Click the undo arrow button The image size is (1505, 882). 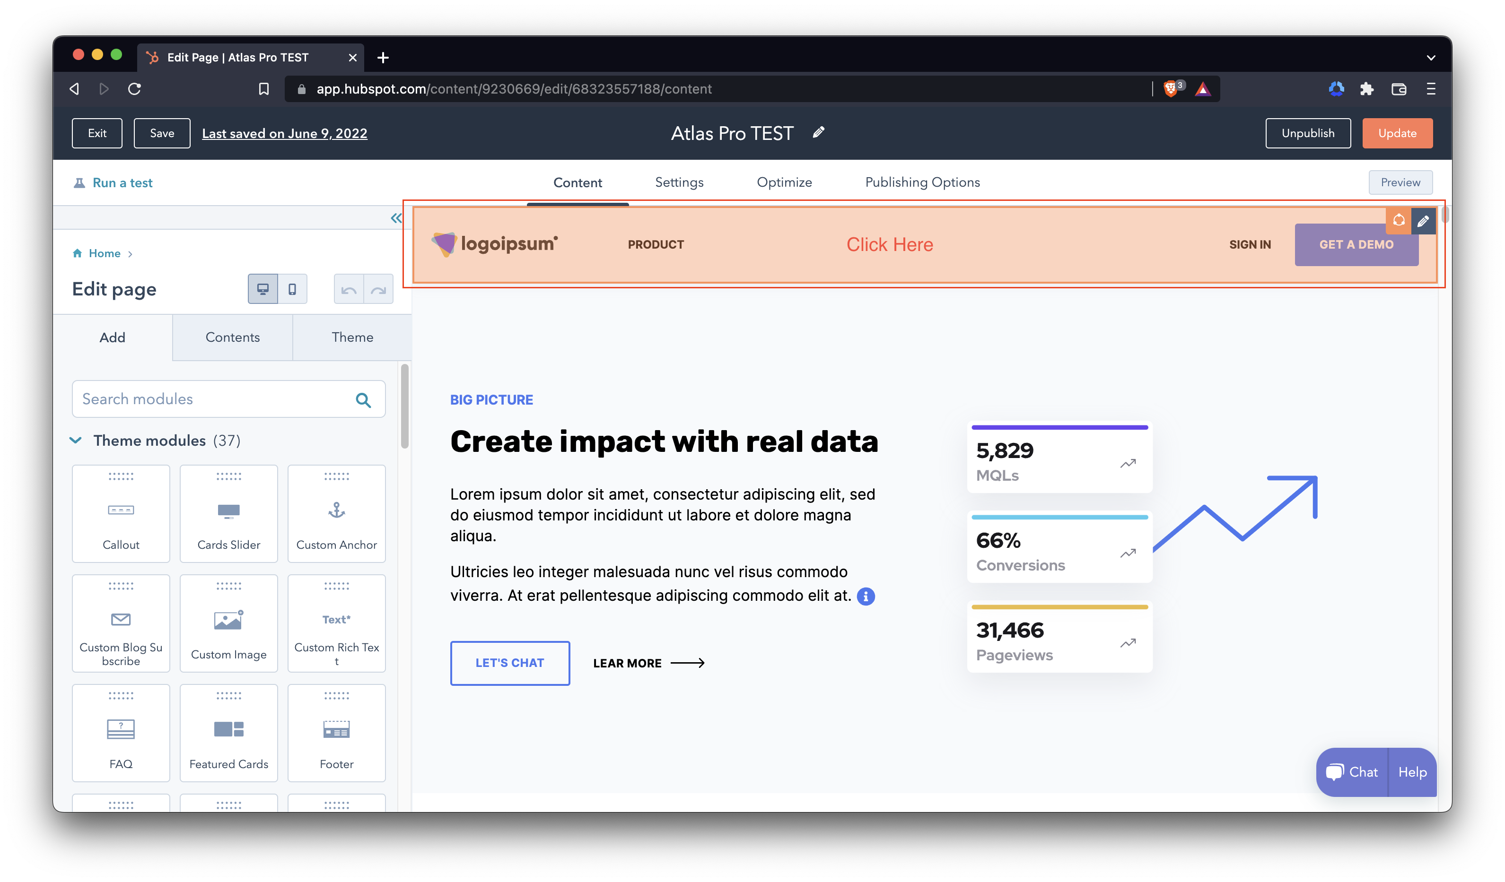click(349, 289)
